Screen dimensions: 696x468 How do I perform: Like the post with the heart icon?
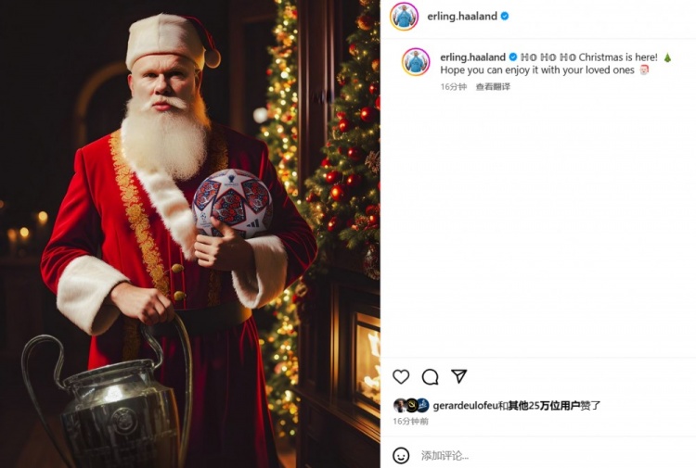401,376
